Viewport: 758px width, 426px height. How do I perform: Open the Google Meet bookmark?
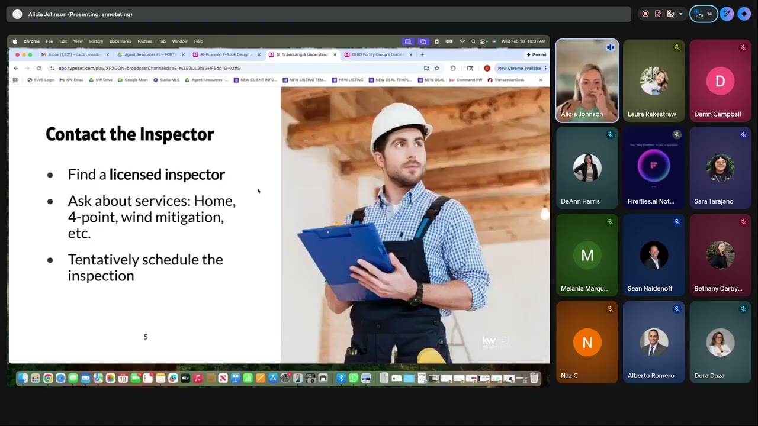[133, 80]
